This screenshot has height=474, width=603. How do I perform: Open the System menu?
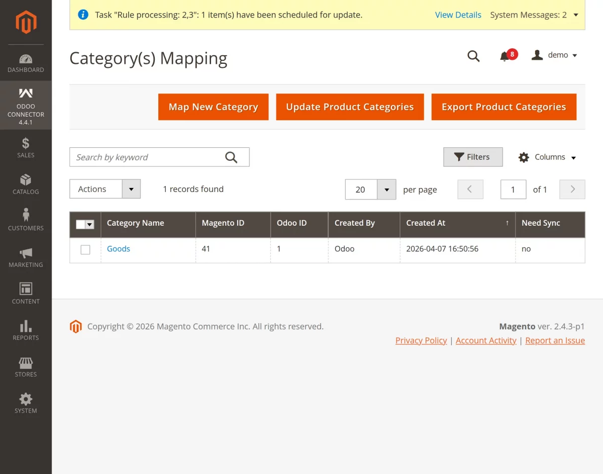(26, 403)
